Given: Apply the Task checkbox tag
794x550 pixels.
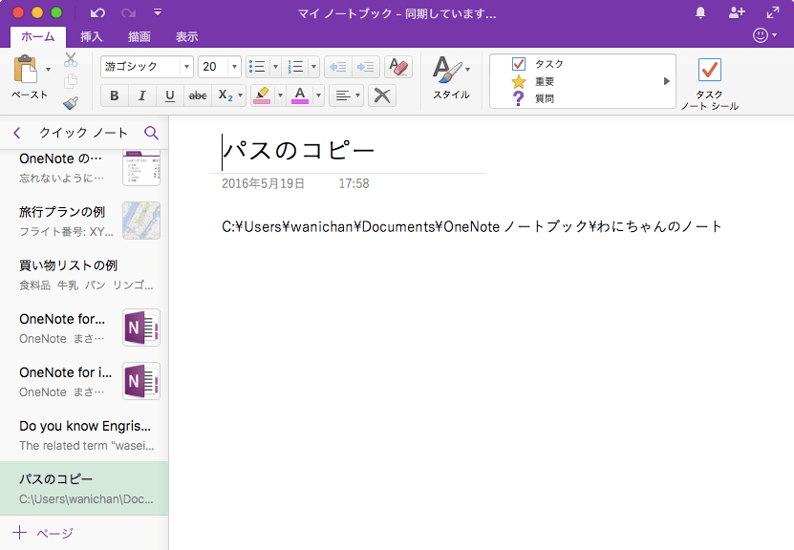Looking at the screenshot, I should (x=538, y=64).
